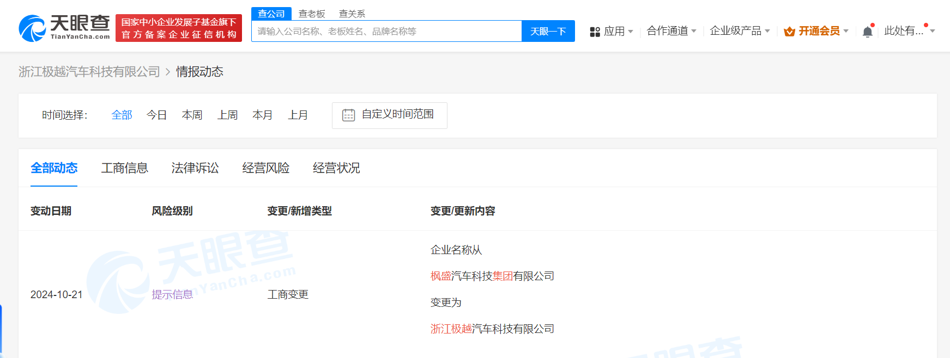Click the TianYanCha logo
The height and width of the screenshot is (358, 950).
64,28
